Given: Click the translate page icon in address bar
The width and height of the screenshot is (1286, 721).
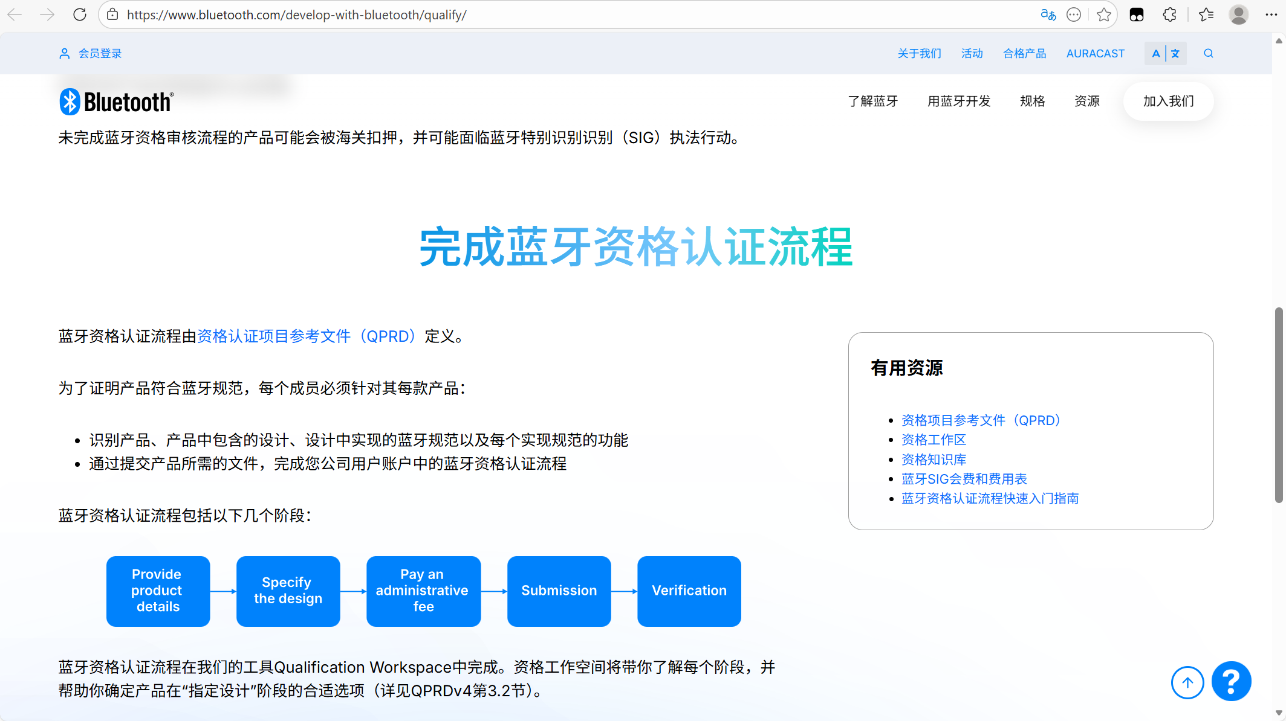Looking at the screenshot, I should (x=1048, y=14).
